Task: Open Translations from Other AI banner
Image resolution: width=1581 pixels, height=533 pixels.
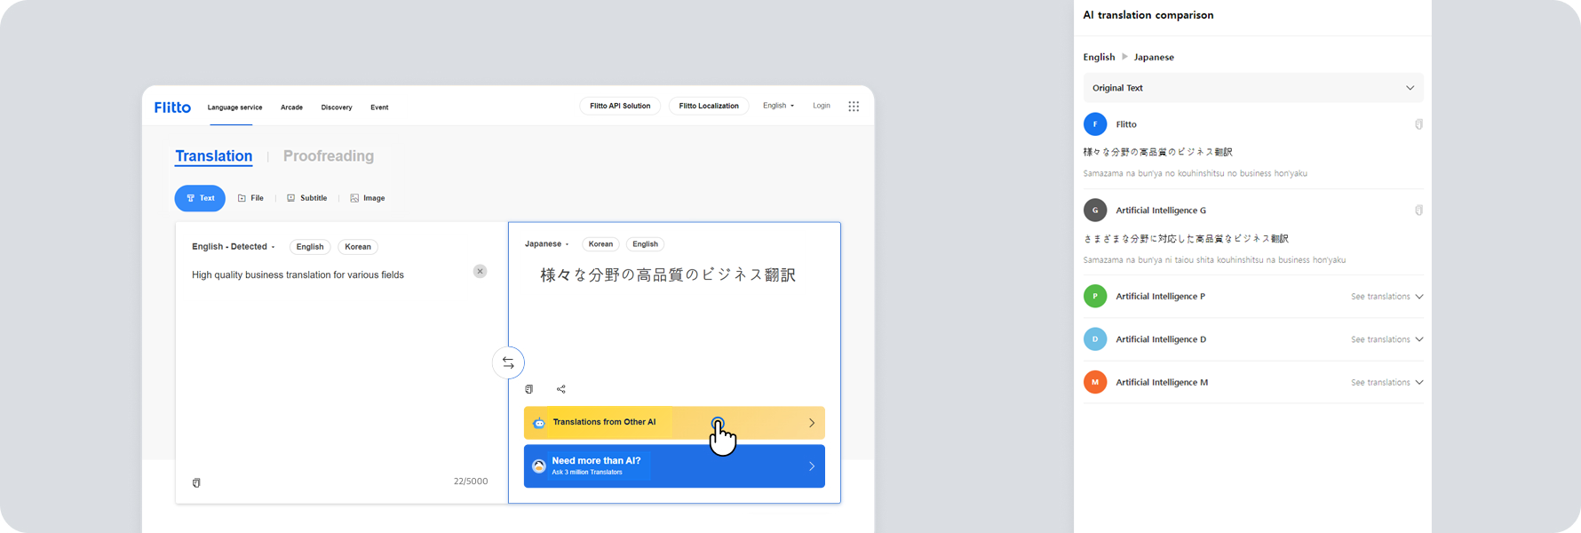Action: pyautogui.click(x=674, y=423)
